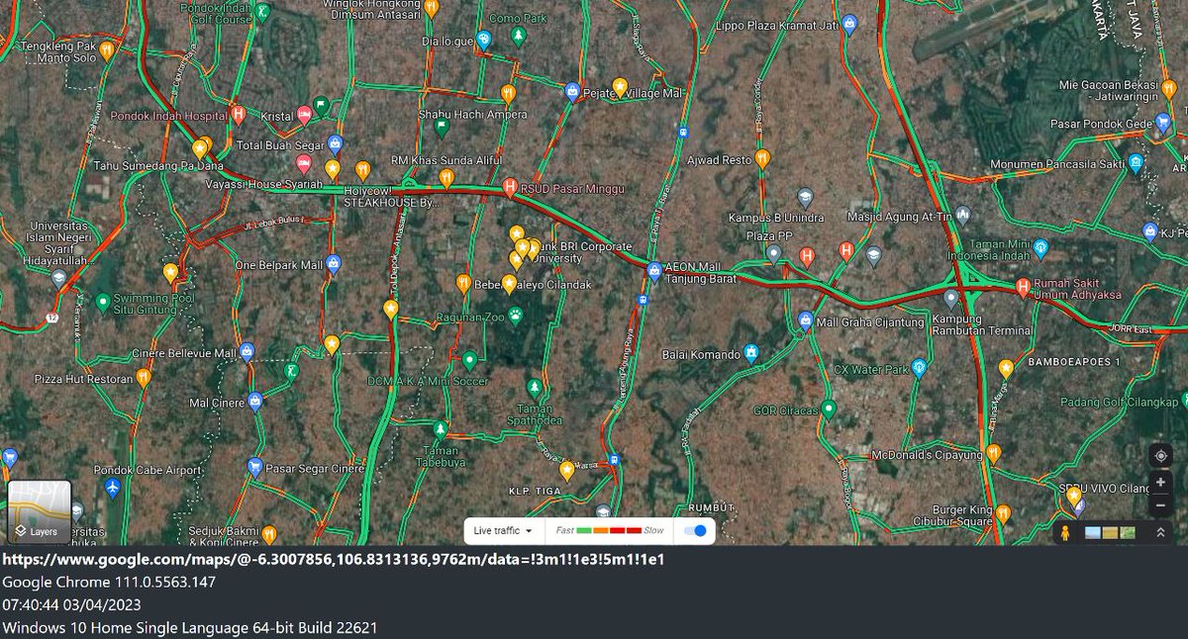Viewport: 1188px width, 639px height.
Task: Click the green map imagery thumbnail
Action: click(1128, 532)
